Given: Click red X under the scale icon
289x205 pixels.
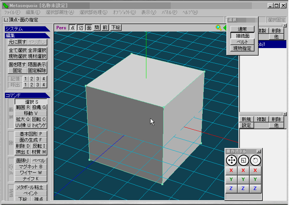Looking at the screenshot, I should coord(243,170).
